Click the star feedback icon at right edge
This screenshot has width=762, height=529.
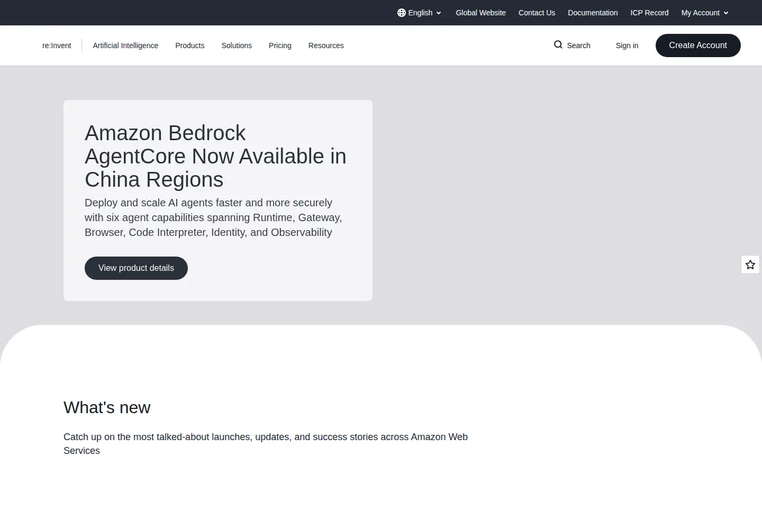pos(750,264)
